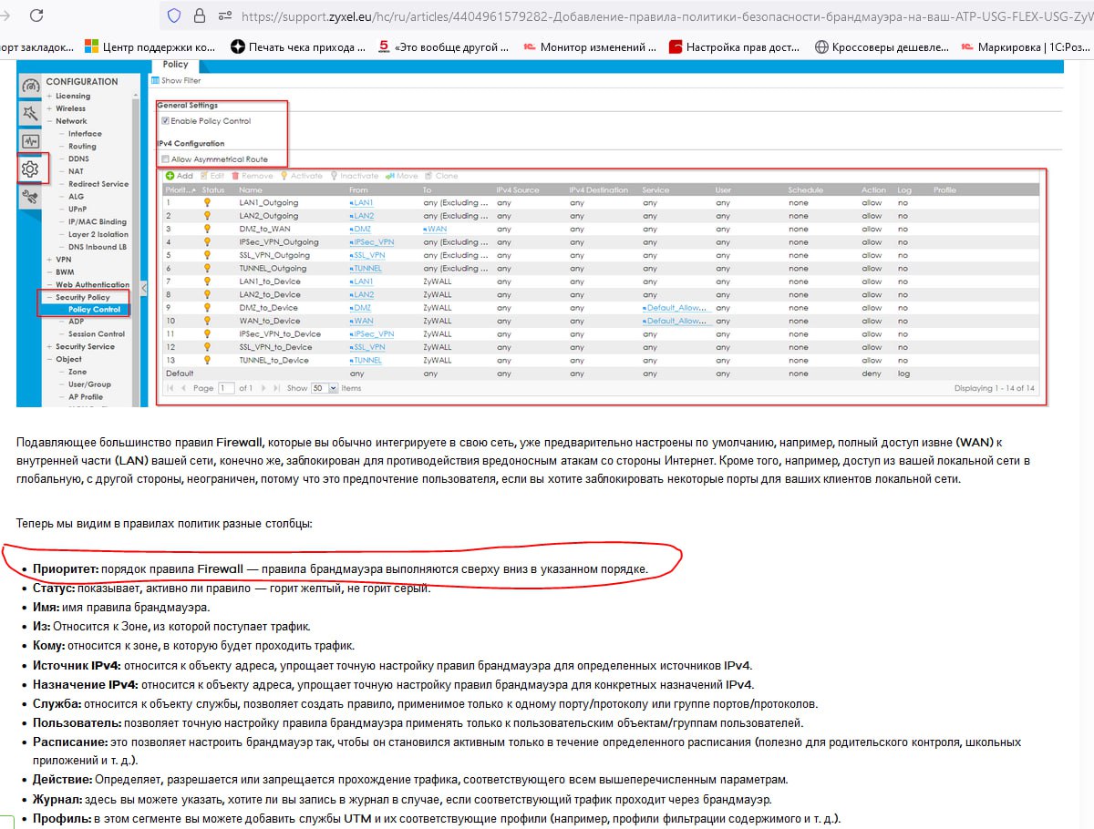Collapse the Network tree node

[50, 121]
